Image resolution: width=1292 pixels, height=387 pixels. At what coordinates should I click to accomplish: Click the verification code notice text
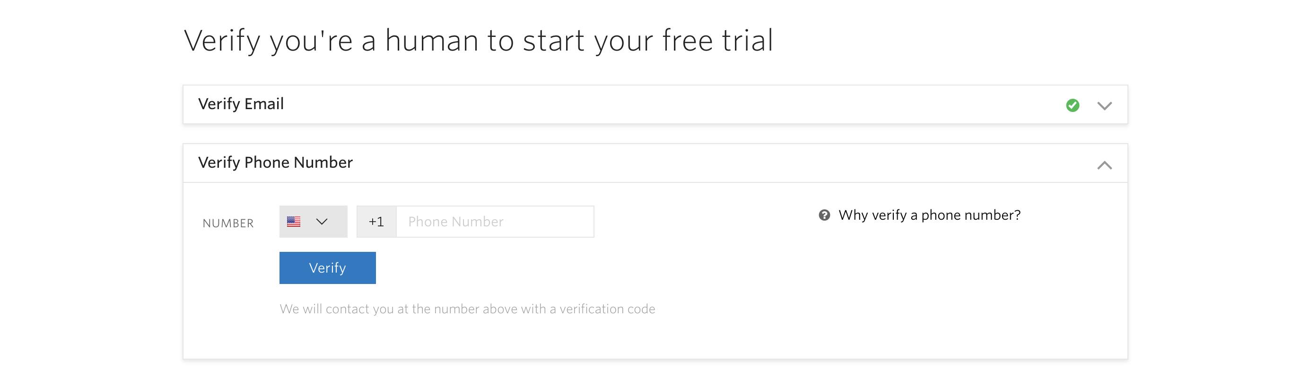pos(467,310)
